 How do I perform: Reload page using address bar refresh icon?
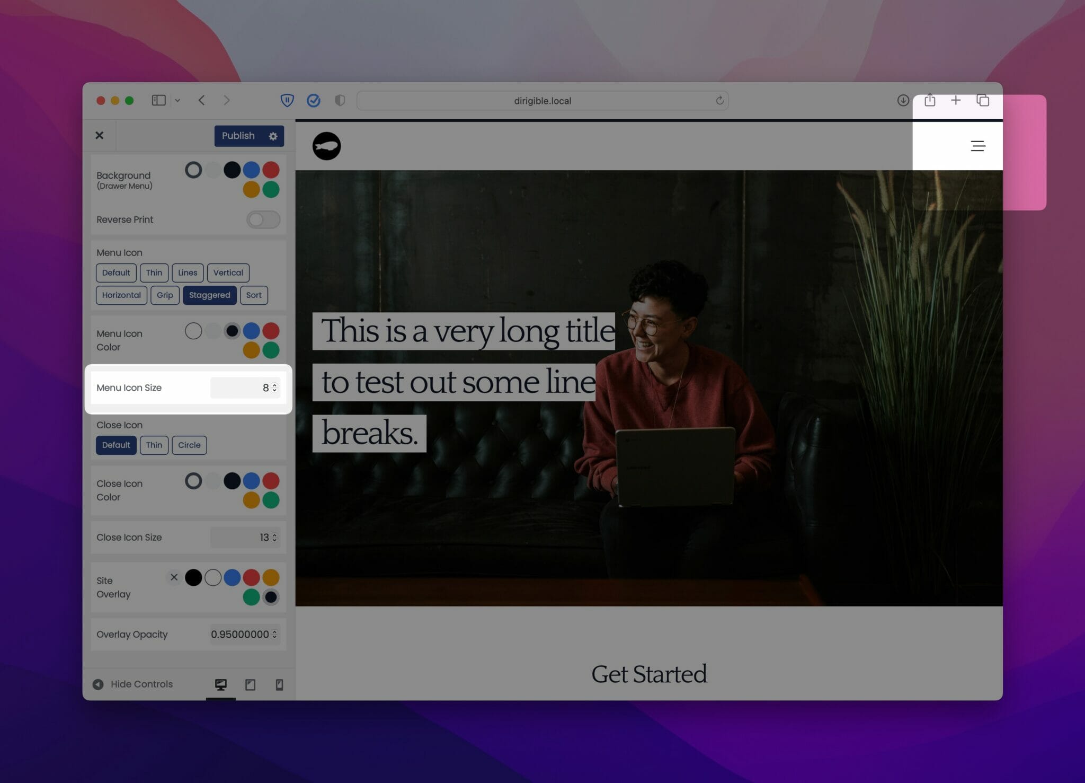(x=719, y=101)
